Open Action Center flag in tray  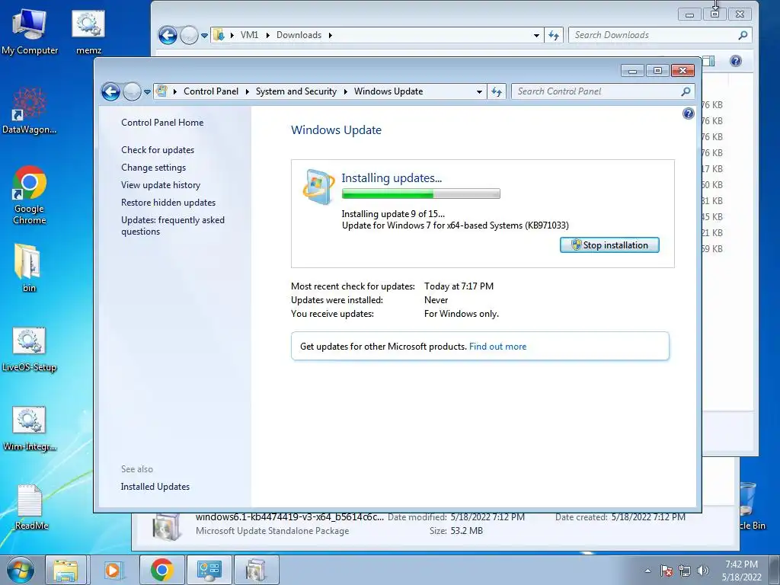667,571
